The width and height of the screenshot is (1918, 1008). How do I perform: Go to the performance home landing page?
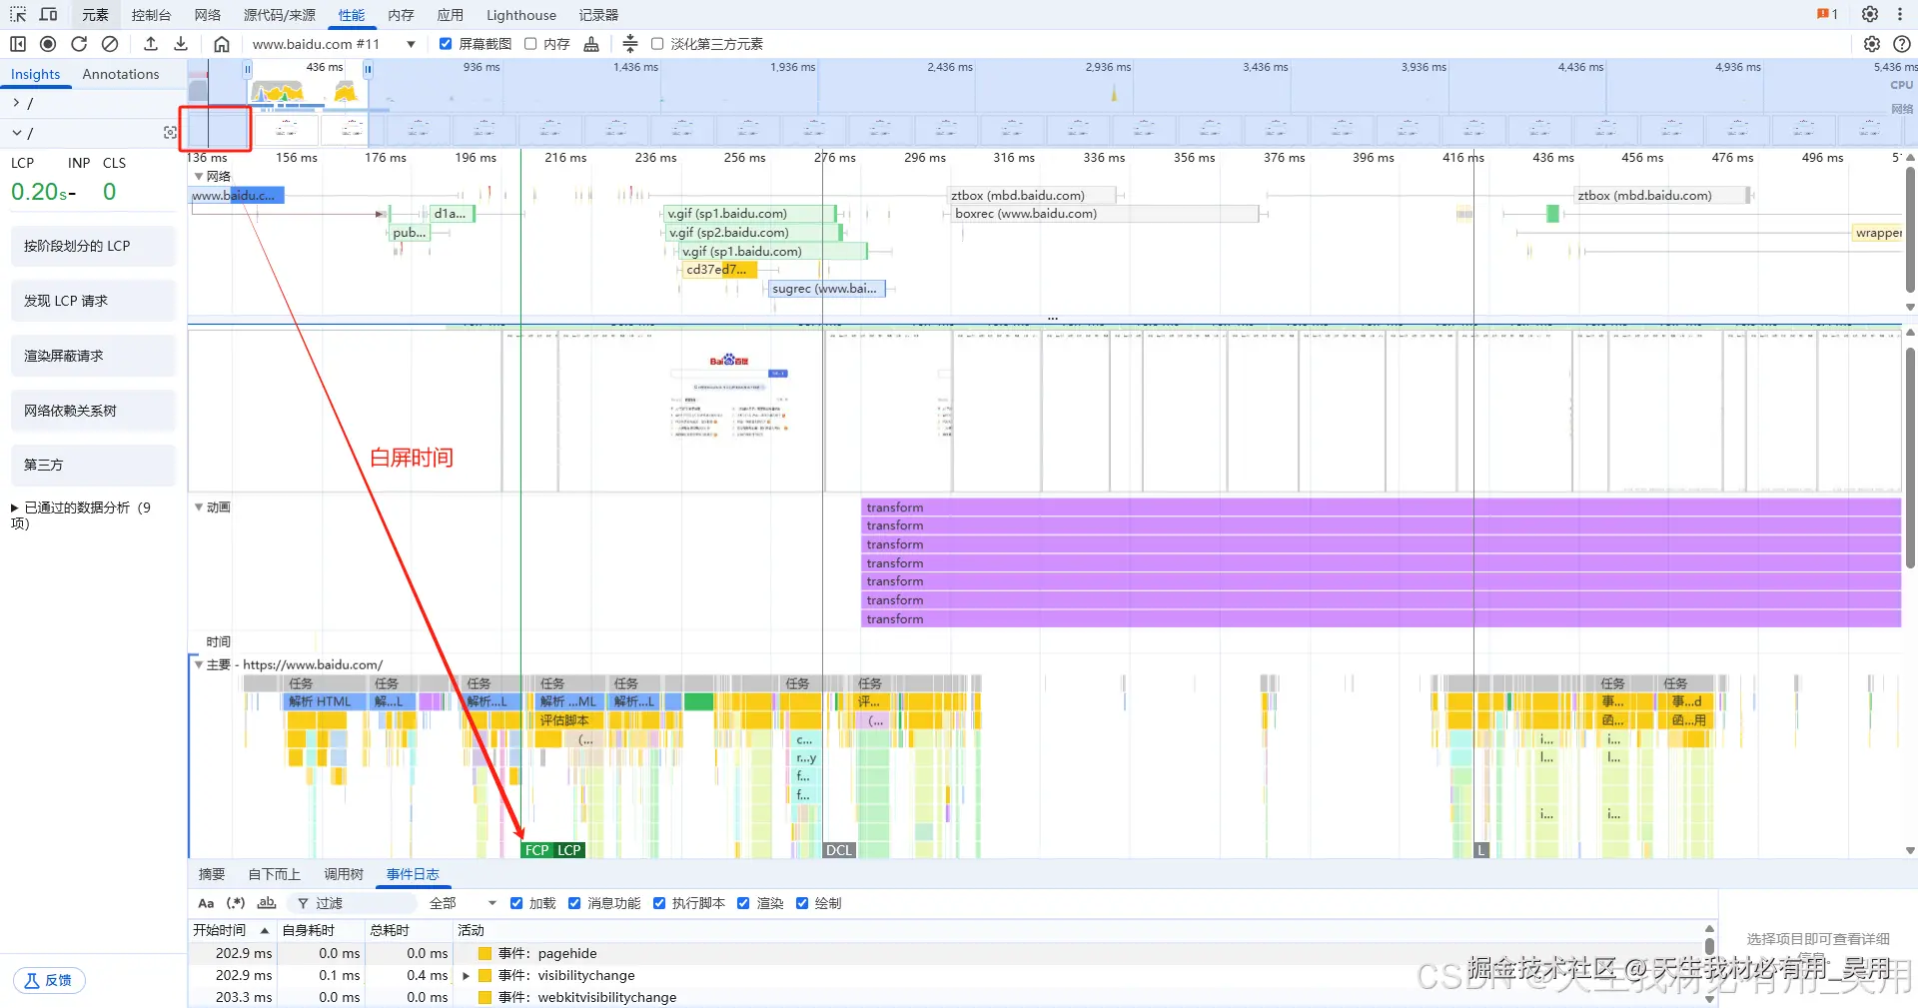coord(222,44)
